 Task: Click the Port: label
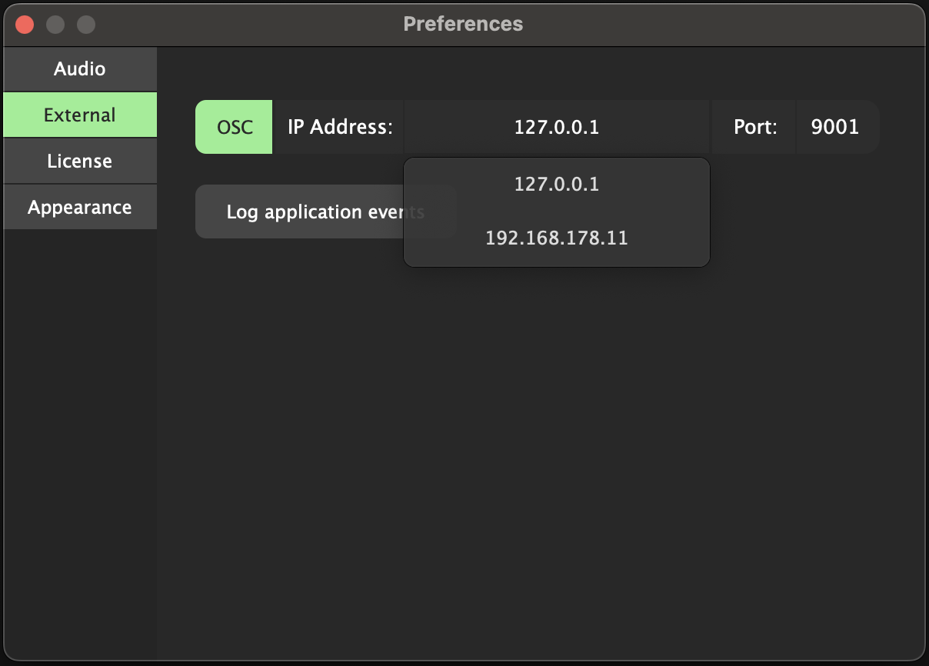754,127
